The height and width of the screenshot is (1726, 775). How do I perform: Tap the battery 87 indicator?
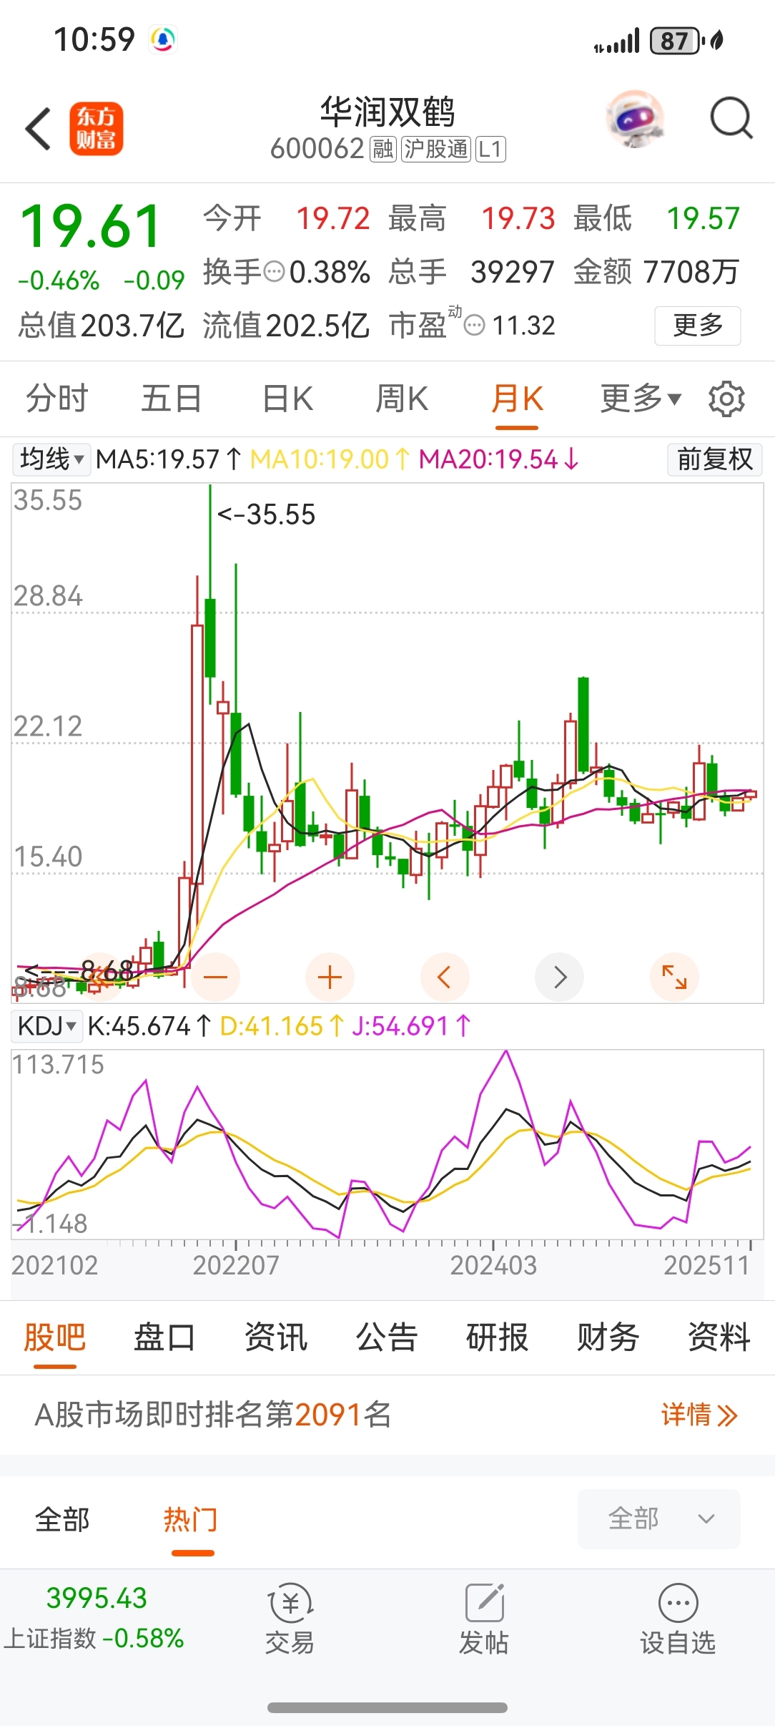675,41
